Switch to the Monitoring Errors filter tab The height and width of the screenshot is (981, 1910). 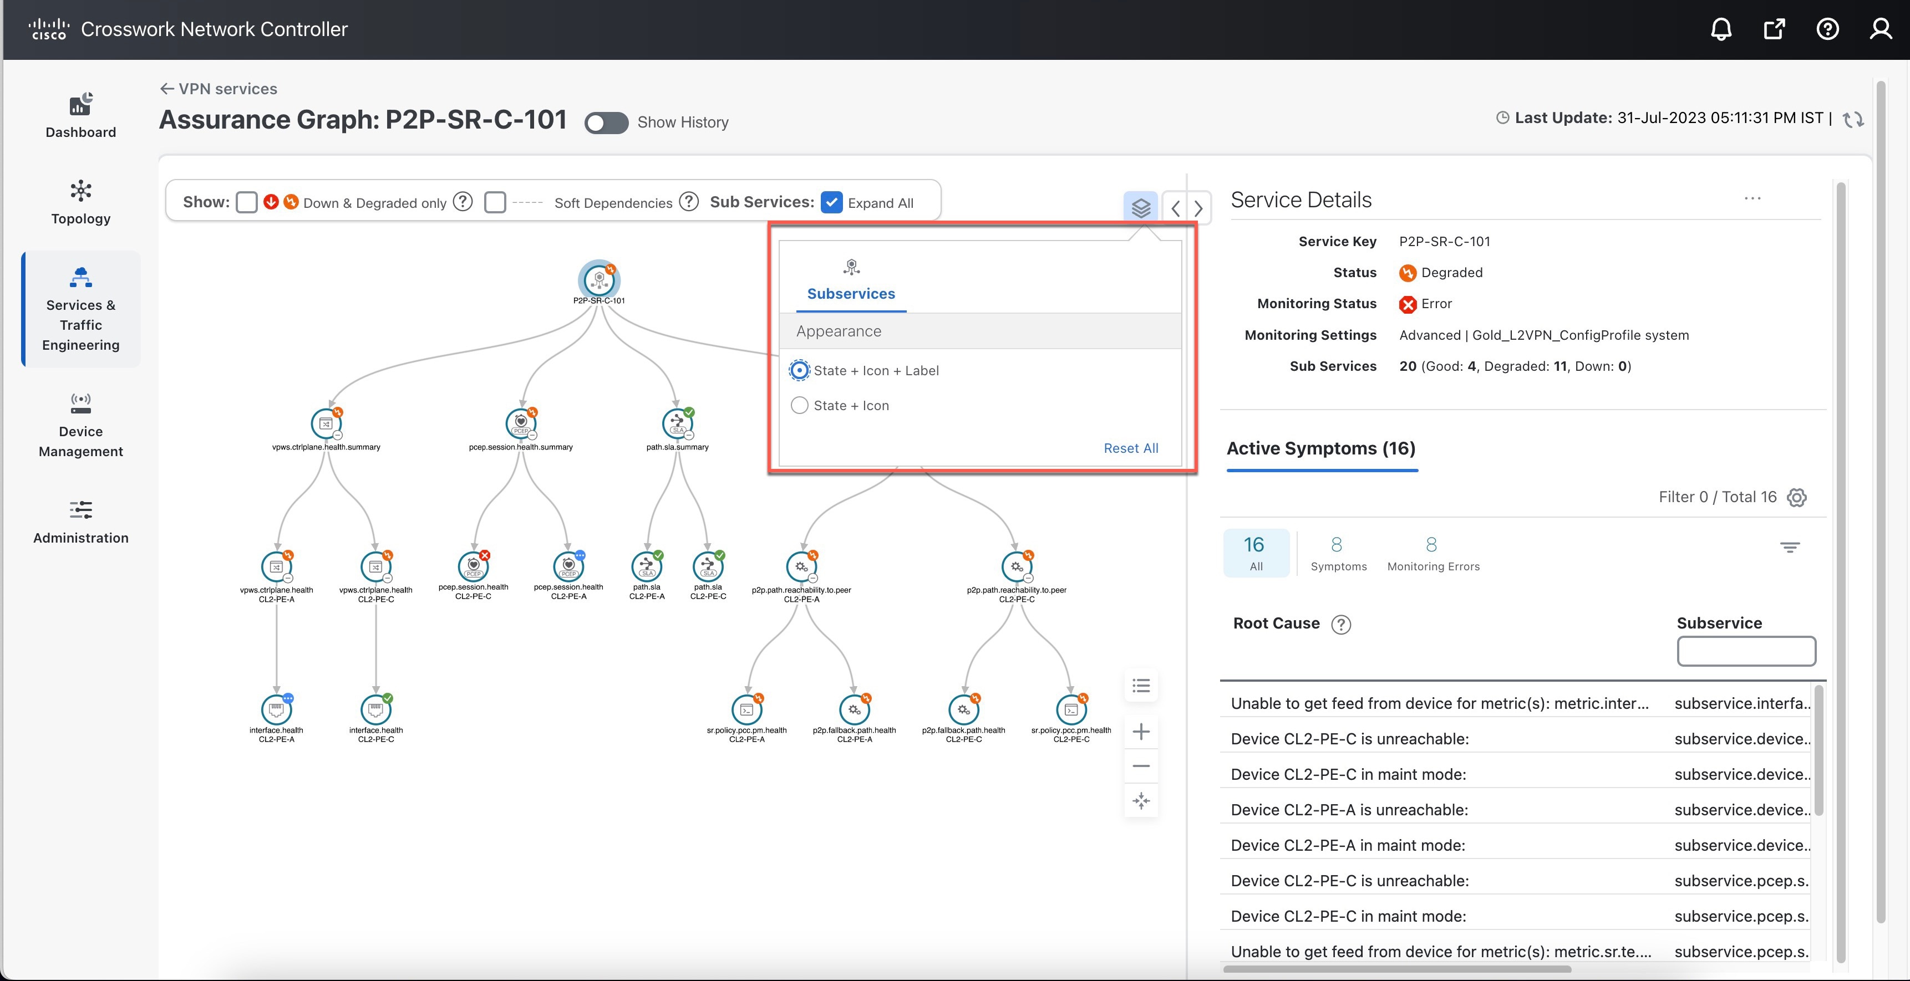tap(1432, 552)
